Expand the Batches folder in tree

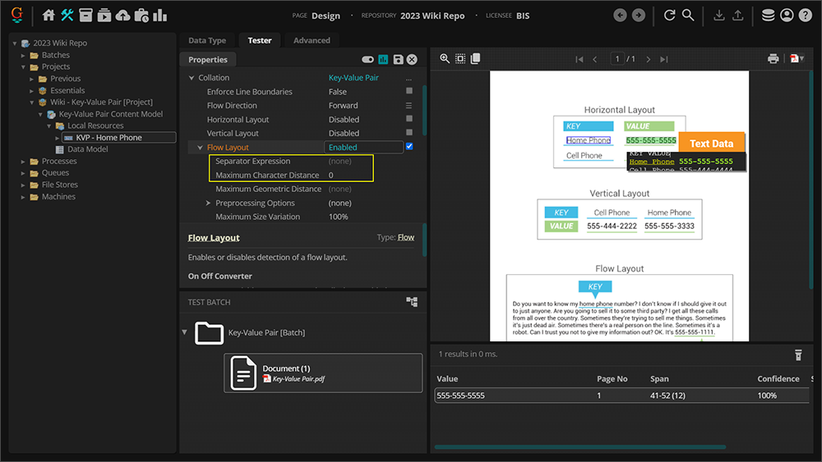pos(24,55)
